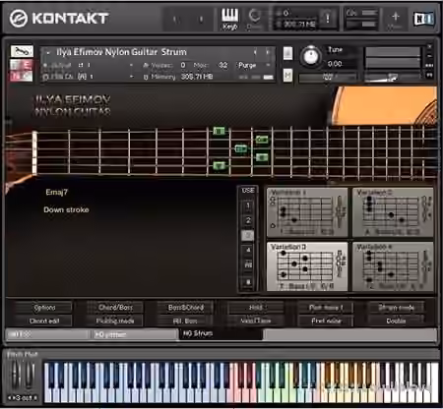
Task: Click the Chord/Bass button
Action: tap(115, 308)
